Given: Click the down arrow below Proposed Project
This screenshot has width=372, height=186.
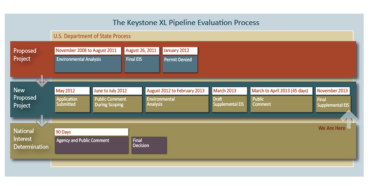Looking at the screenshot, I should click(x=42, y=81).
